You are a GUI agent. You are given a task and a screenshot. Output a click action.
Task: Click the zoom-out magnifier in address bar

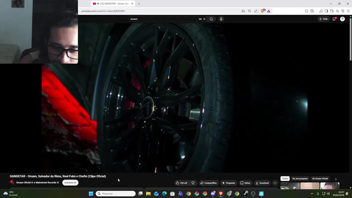[249, 11]
